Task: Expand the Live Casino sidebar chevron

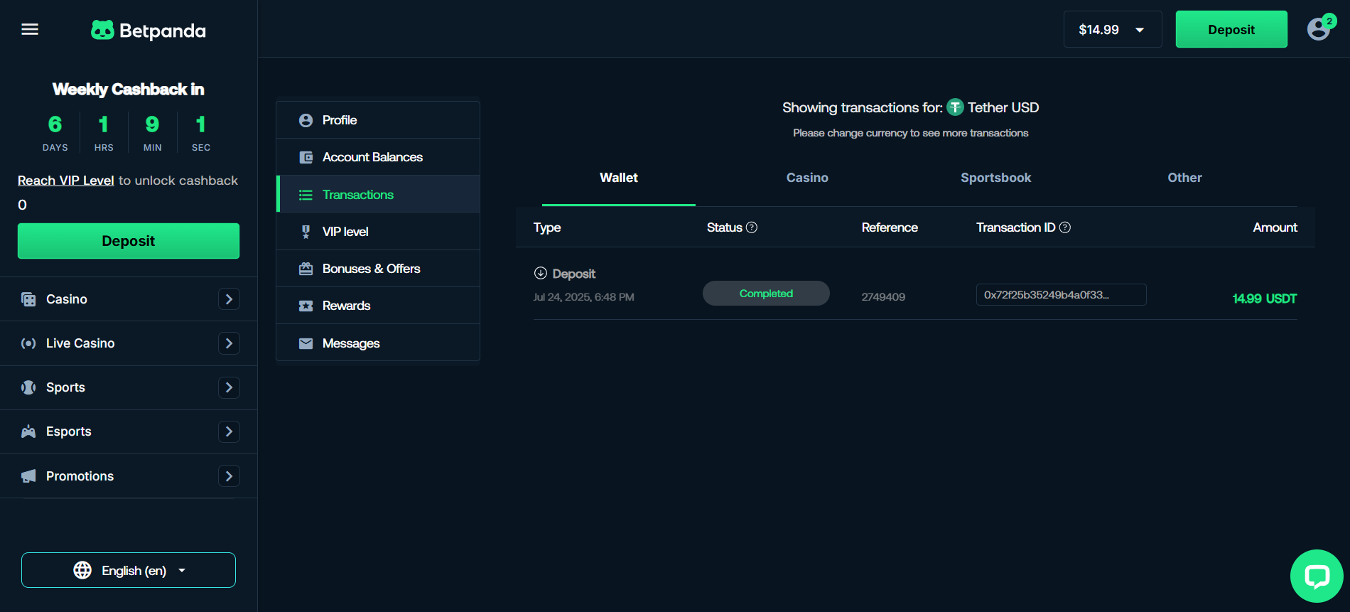Action: 229,343
